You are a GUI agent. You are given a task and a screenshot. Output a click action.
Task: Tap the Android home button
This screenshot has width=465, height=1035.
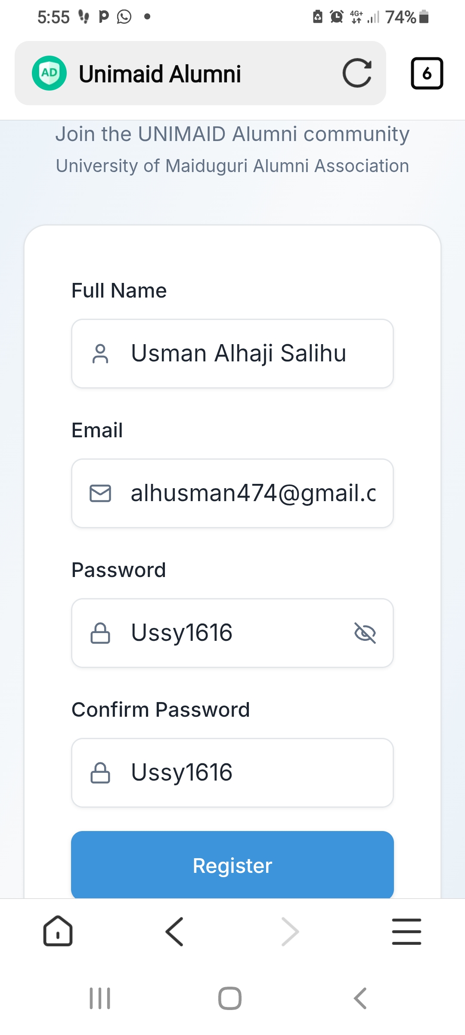pyautogui.click(x=230, y=998)
